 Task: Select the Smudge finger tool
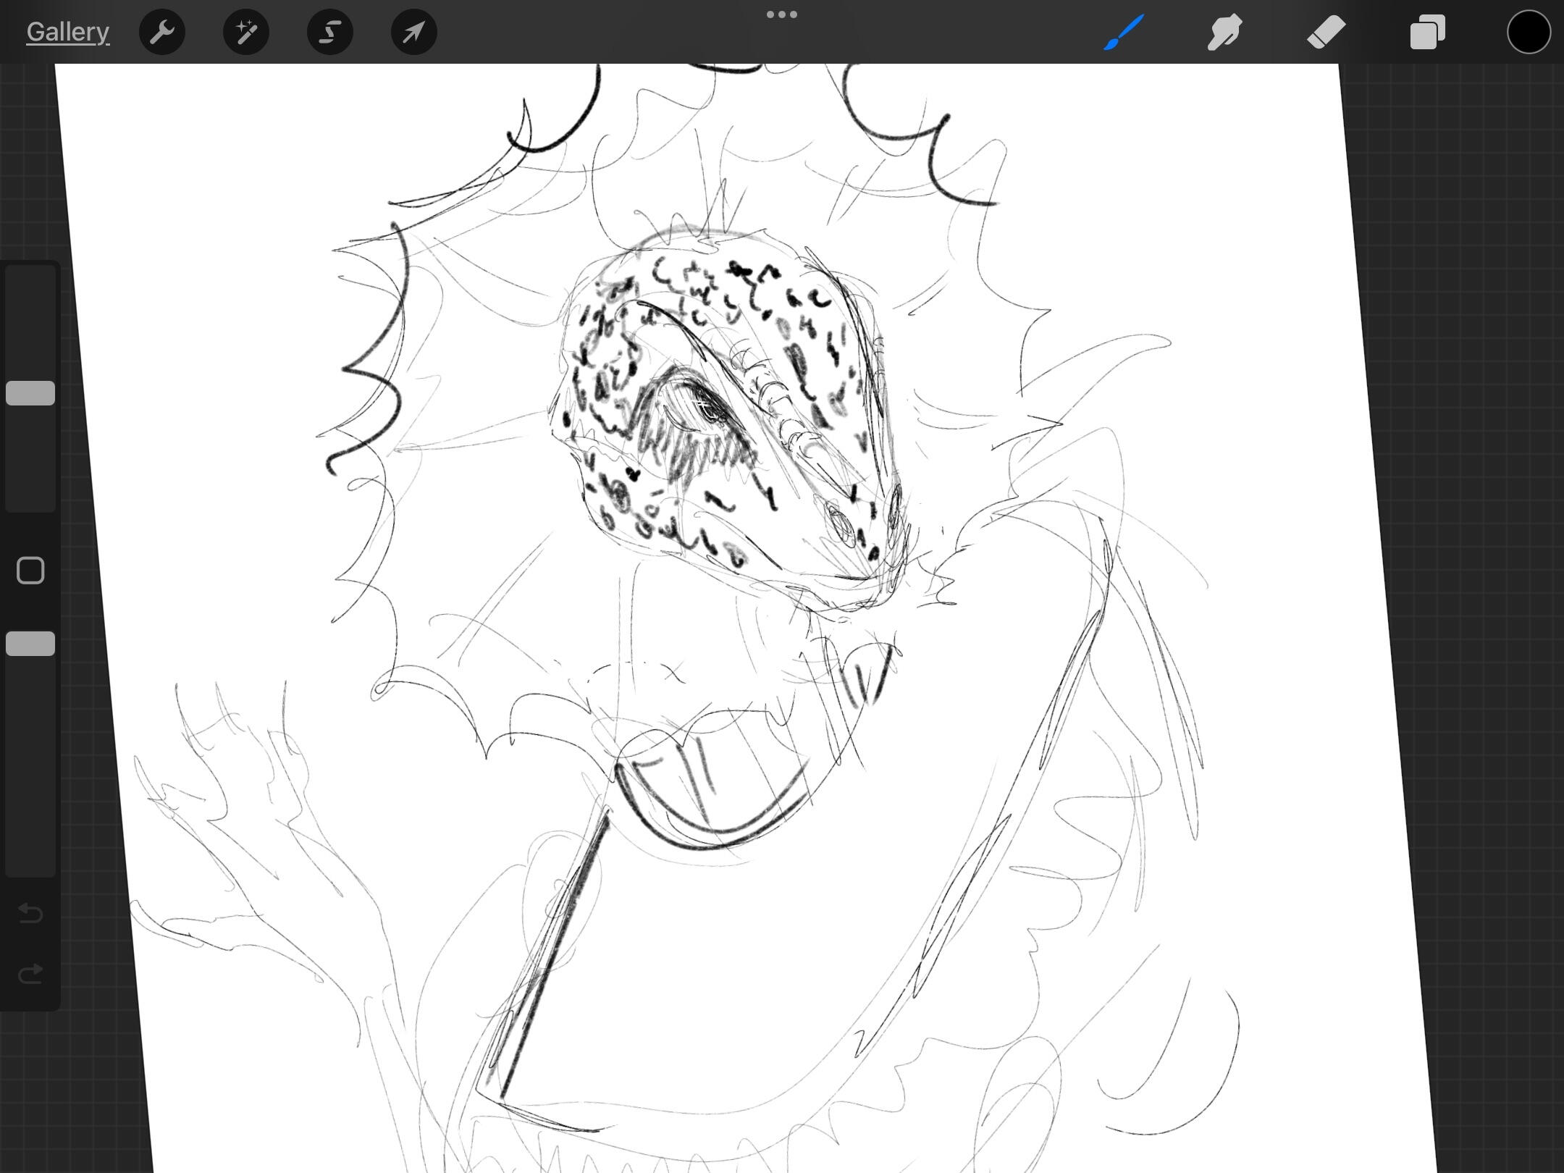1225,32
